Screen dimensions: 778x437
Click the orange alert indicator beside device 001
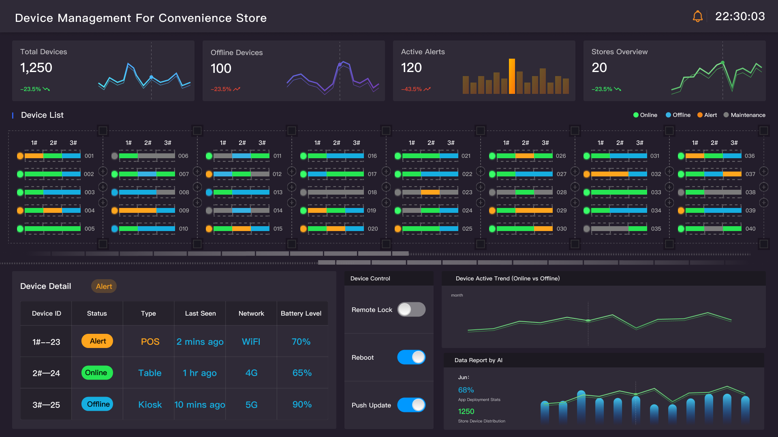point(20,156)
